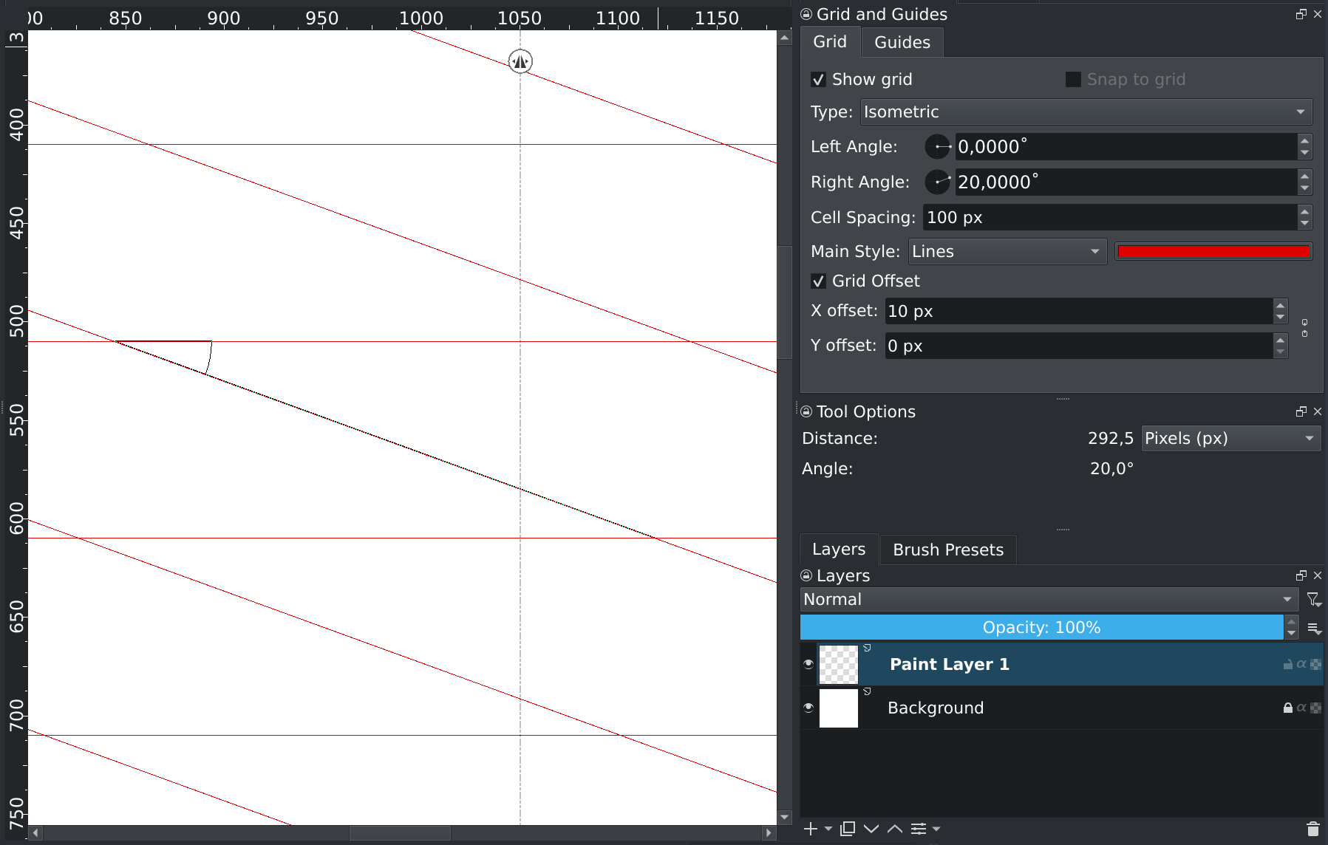Expand the add-layer type dropdown arrow

coord(828,829)
